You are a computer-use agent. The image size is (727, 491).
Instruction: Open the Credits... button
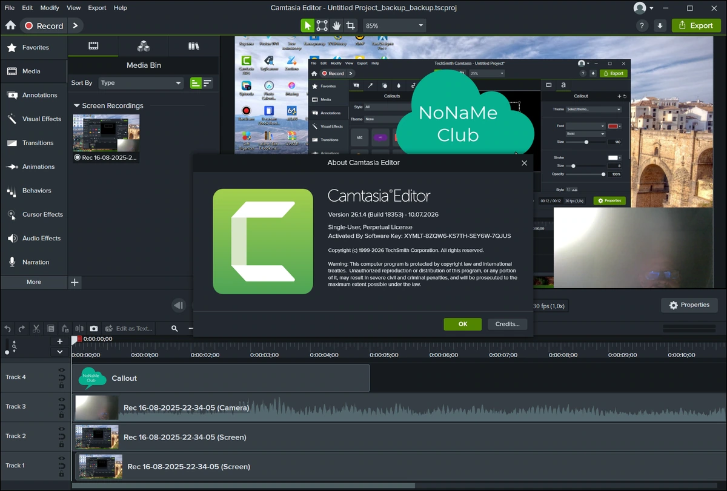coord(507,324)
